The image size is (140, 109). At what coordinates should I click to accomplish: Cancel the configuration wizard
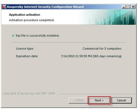121,100
